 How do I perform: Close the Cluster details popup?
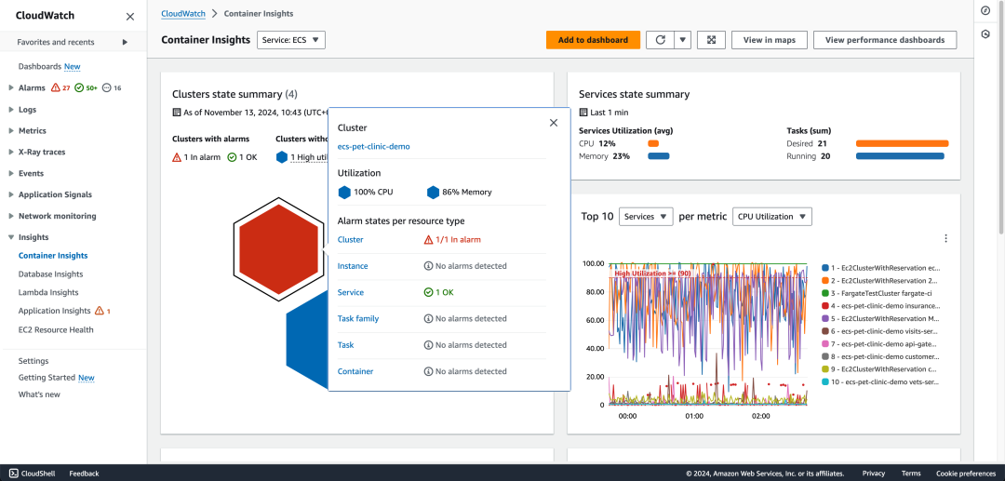coord(554,123)
